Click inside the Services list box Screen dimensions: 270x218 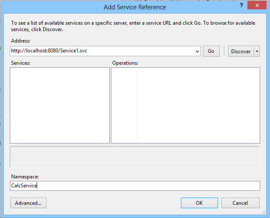point(60,105)
